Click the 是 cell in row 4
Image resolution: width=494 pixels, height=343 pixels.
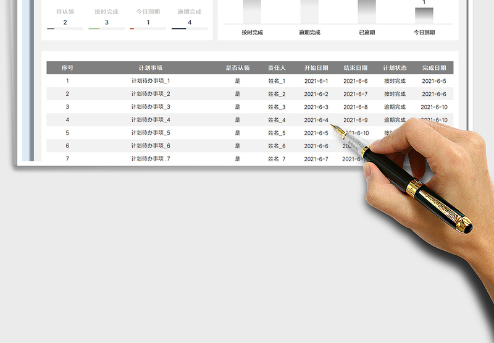click(238, 120)
